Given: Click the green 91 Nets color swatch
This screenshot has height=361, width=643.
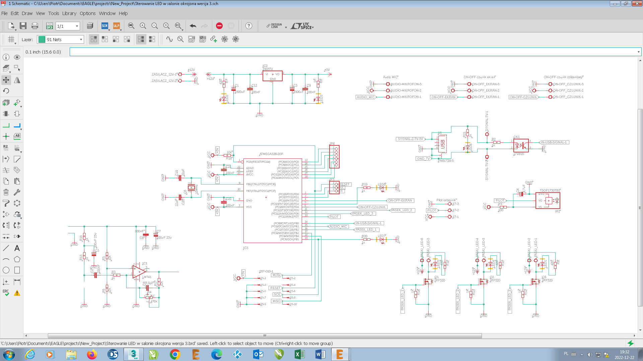Looking at the screenshot, I should [x=42, y=39].
